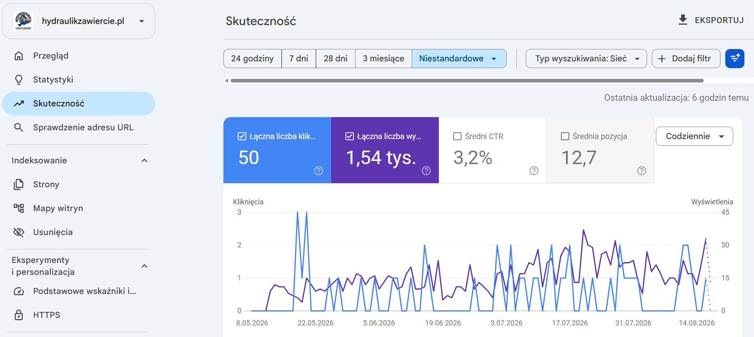Open Usunięcia page
Viewport: 754px width, 337px height.
coord(79,232)
